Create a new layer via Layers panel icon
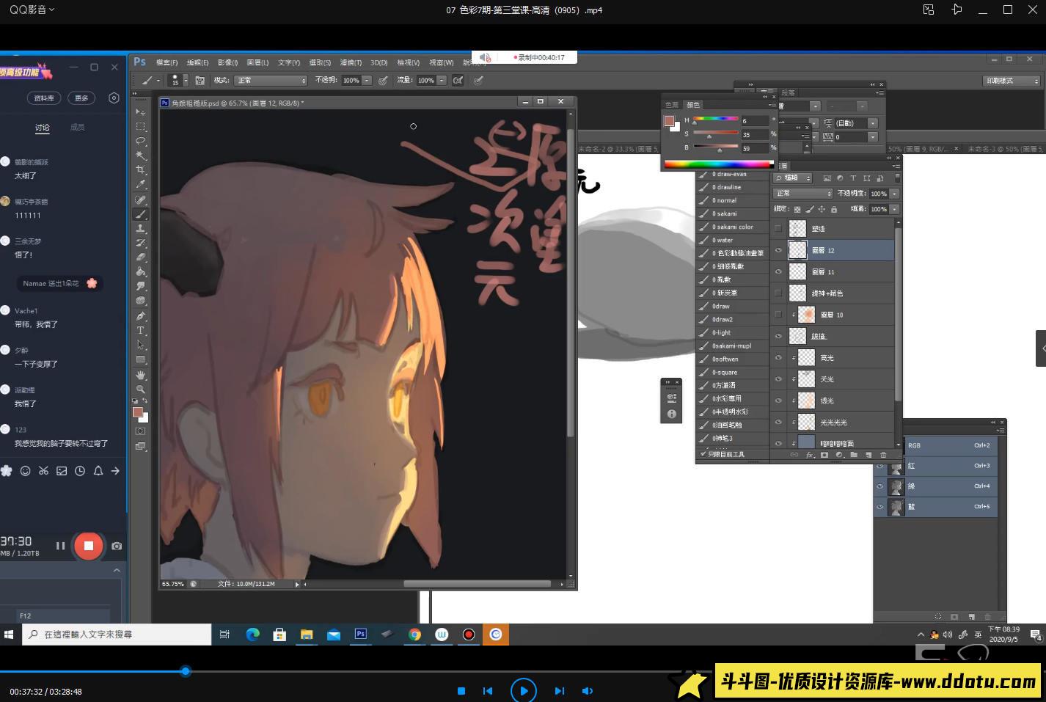This screenshot has height=702, width=1046. (868, 455)
